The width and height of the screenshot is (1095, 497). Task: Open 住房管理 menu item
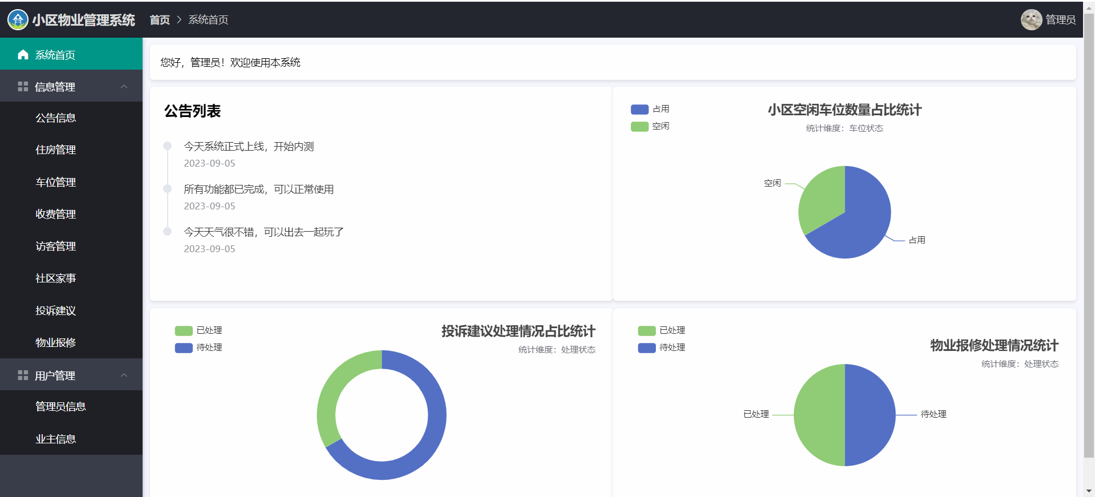(71, 150)
